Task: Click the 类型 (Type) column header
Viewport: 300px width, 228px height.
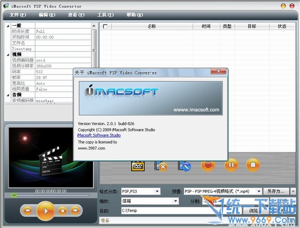Action: (x=227, y=26)
